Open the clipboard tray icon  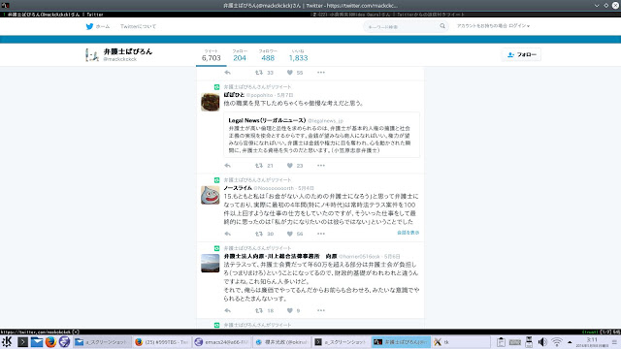pyautogui.click(x=501, y=342)
